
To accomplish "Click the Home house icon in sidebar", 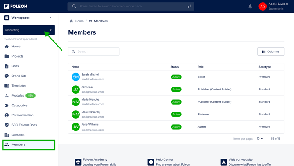I will pyautogui.click(x=7, y=46).
